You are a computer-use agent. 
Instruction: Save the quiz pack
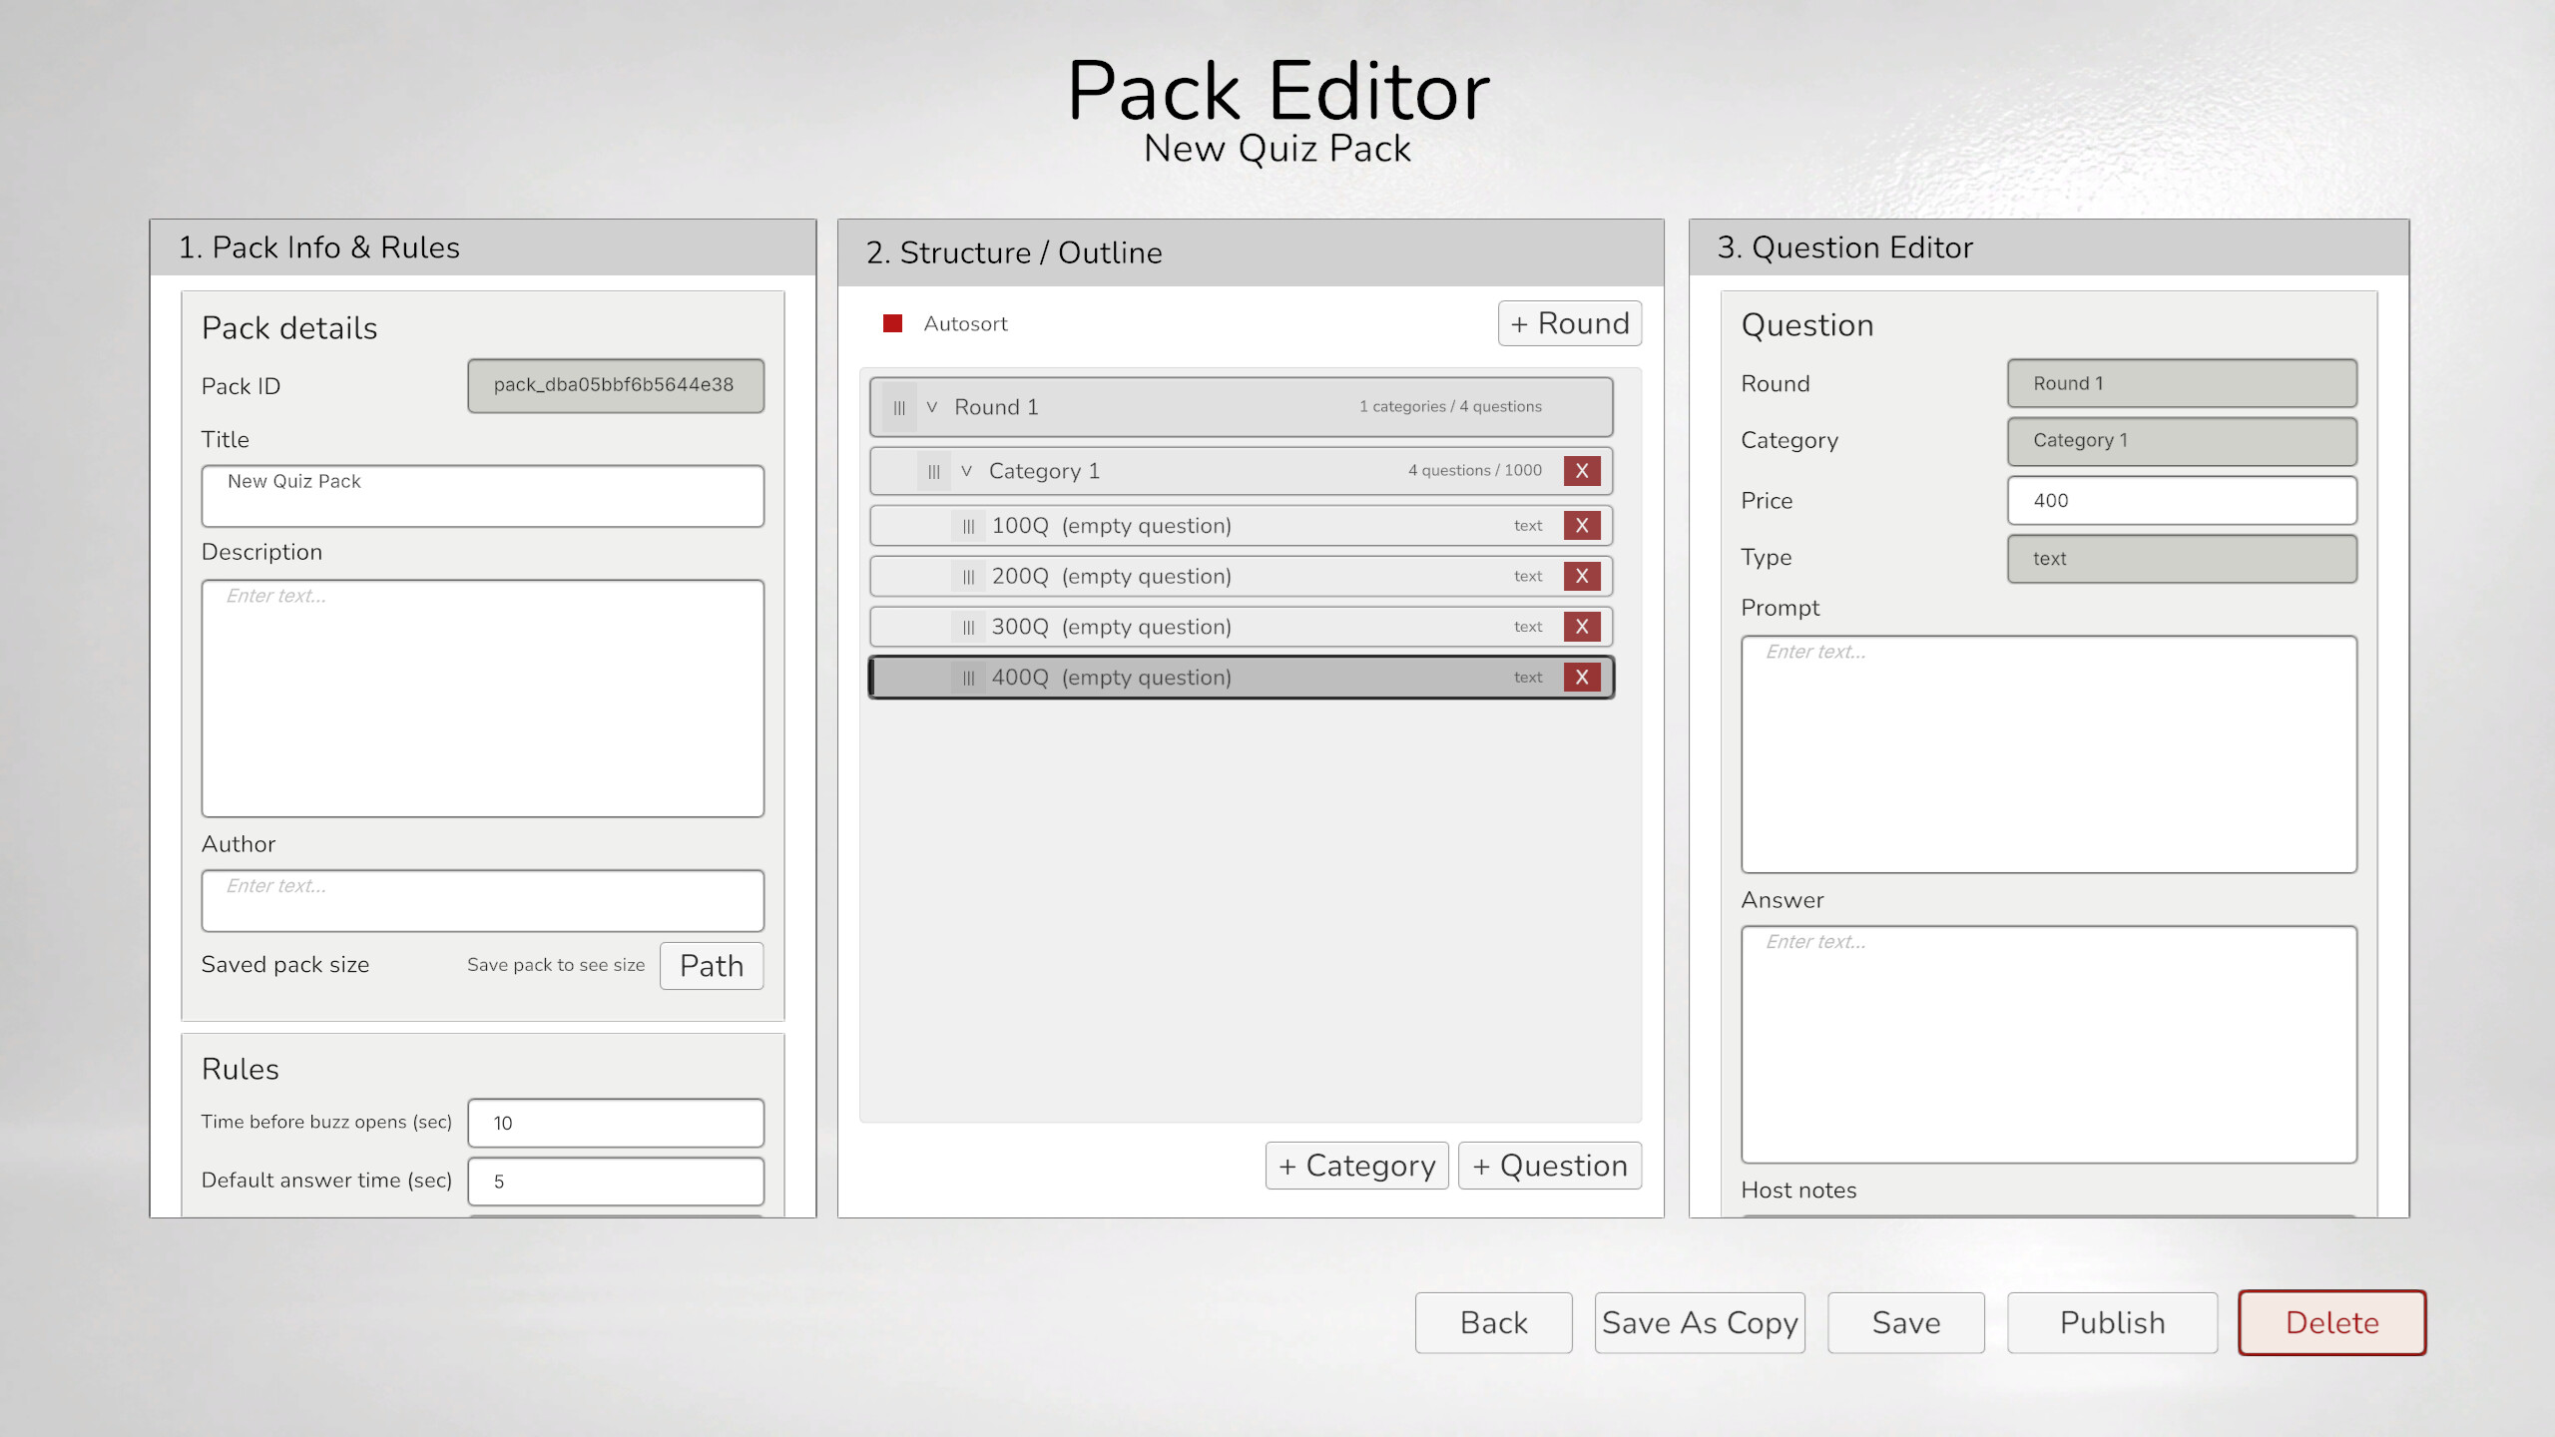1906,1323
